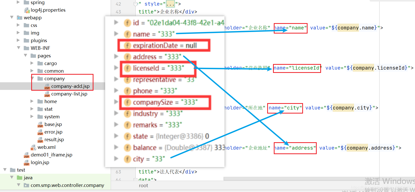Click name="city" attribute in editor
Image resolution: width=415 pixels, height=192 pixels.
[x=285, y=108]
